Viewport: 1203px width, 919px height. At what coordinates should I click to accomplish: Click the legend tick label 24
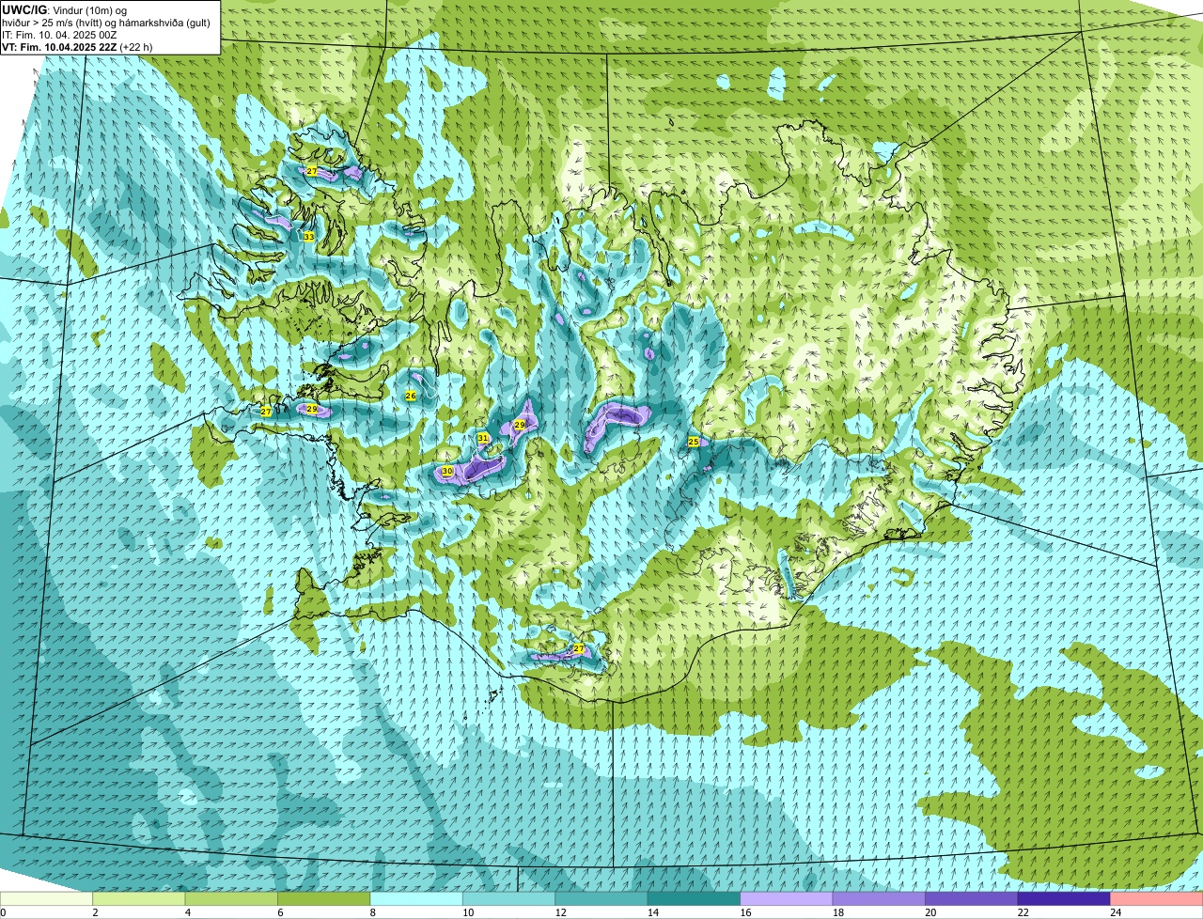point(1116,912)
